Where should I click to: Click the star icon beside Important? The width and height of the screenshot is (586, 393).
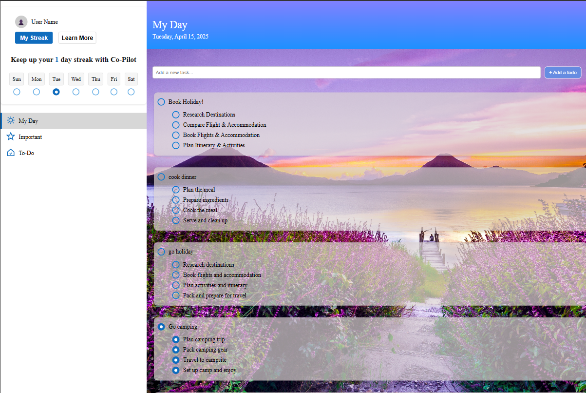pos(11,137)
